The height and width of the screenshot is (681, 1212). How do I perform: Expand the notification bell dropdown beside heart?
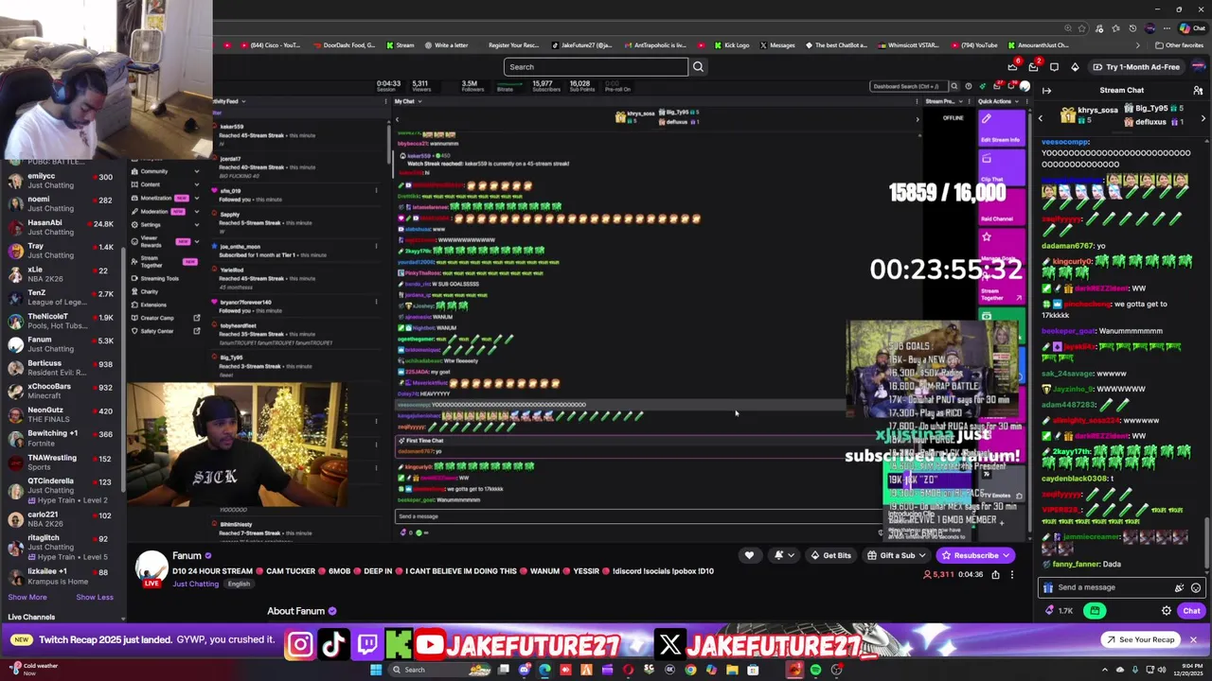(783, 555)
